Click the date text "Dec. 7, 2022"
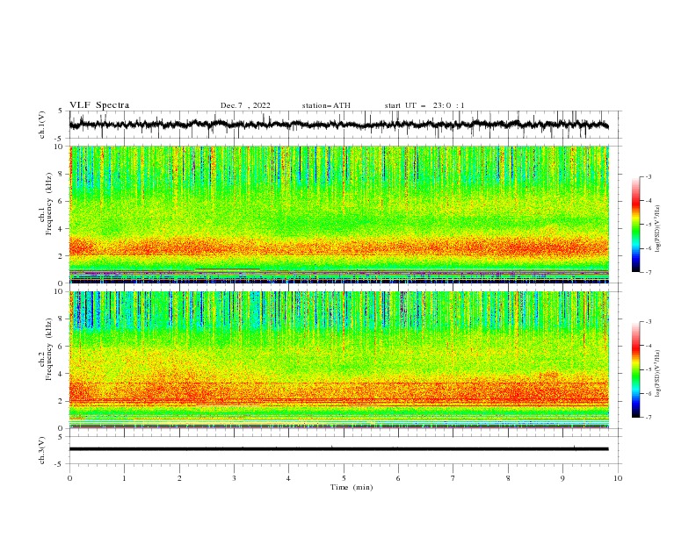 [x=245, y=105]
